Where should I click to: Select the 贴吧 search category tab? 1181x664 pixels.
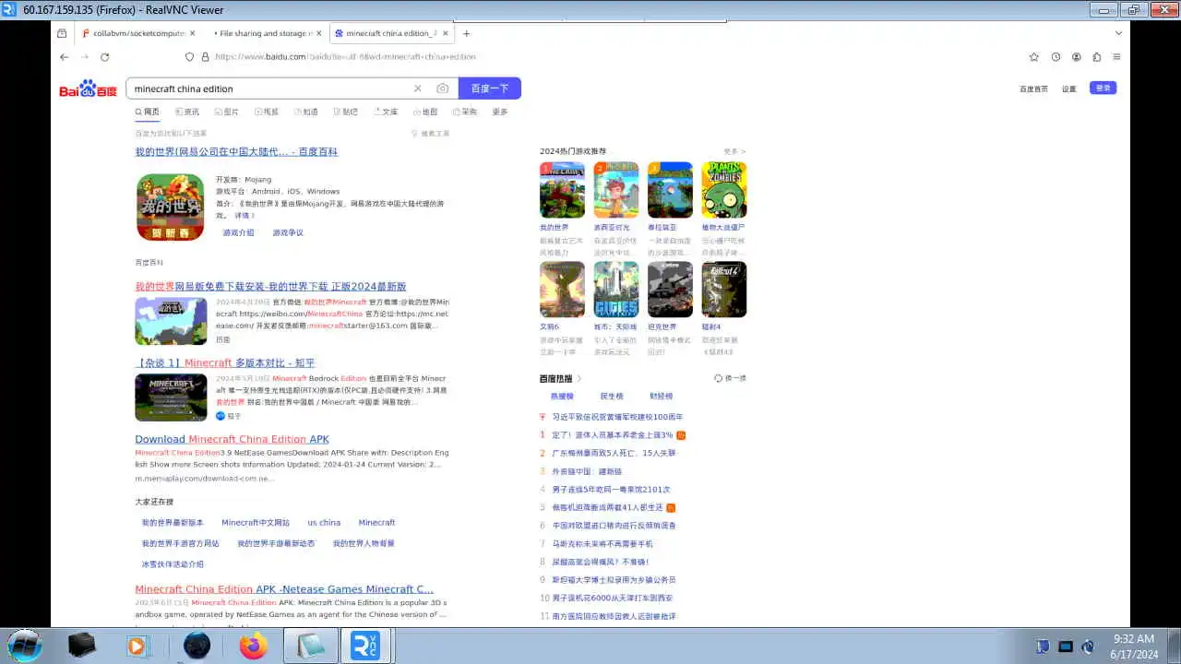[x=346, y=112]
